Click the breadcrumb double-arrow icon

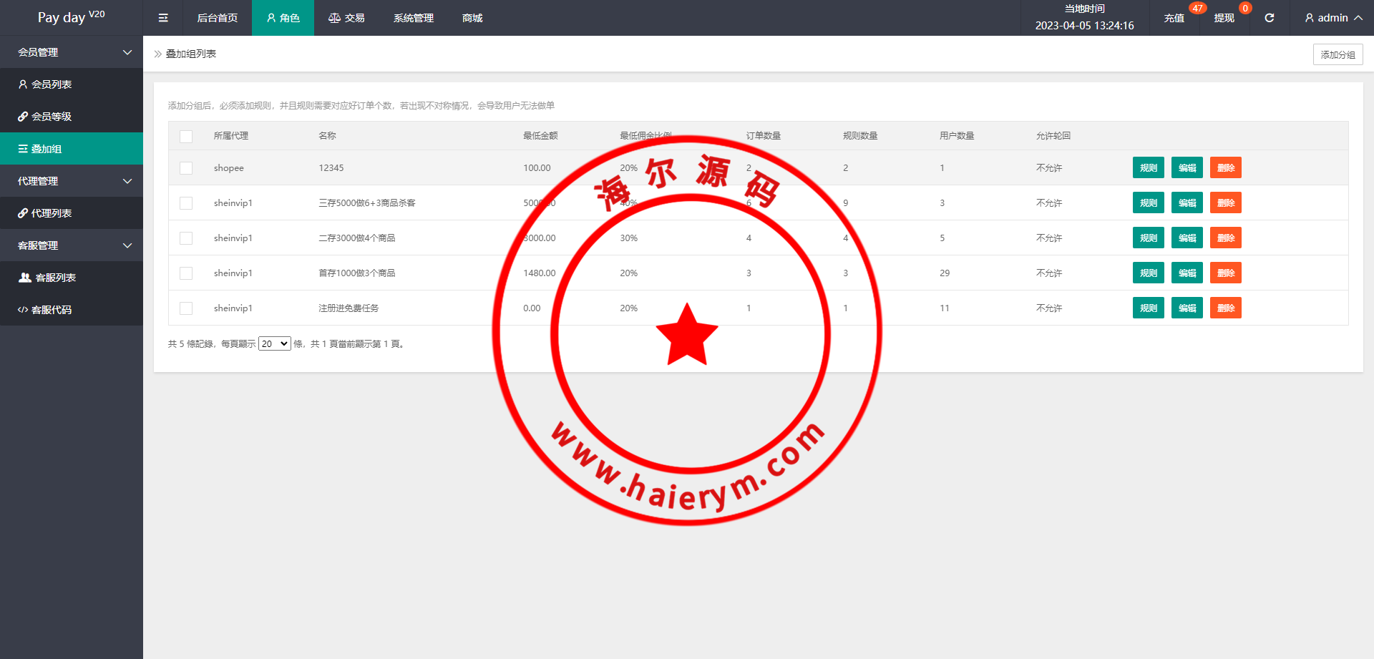(158, 54)
